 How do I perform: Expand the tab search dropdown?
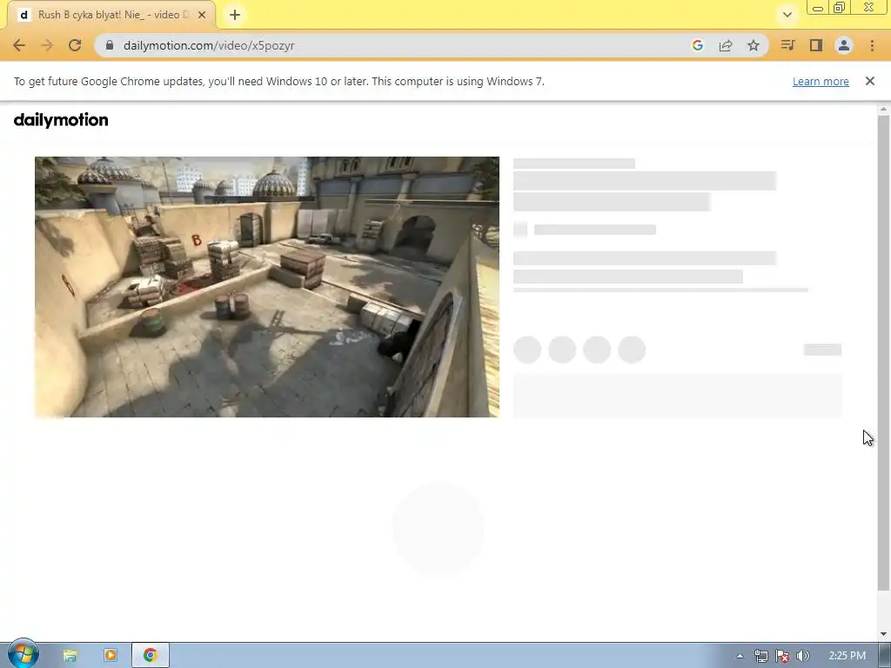click(x=787, y=15)
